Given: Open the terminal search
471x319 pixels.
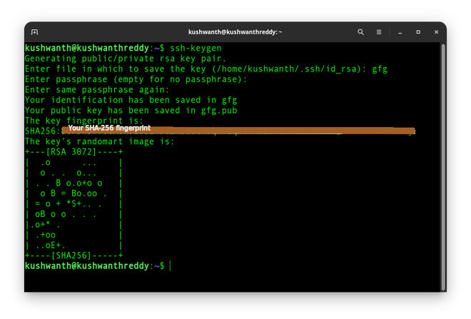Looking at the screenshot, I should (360, 32).
